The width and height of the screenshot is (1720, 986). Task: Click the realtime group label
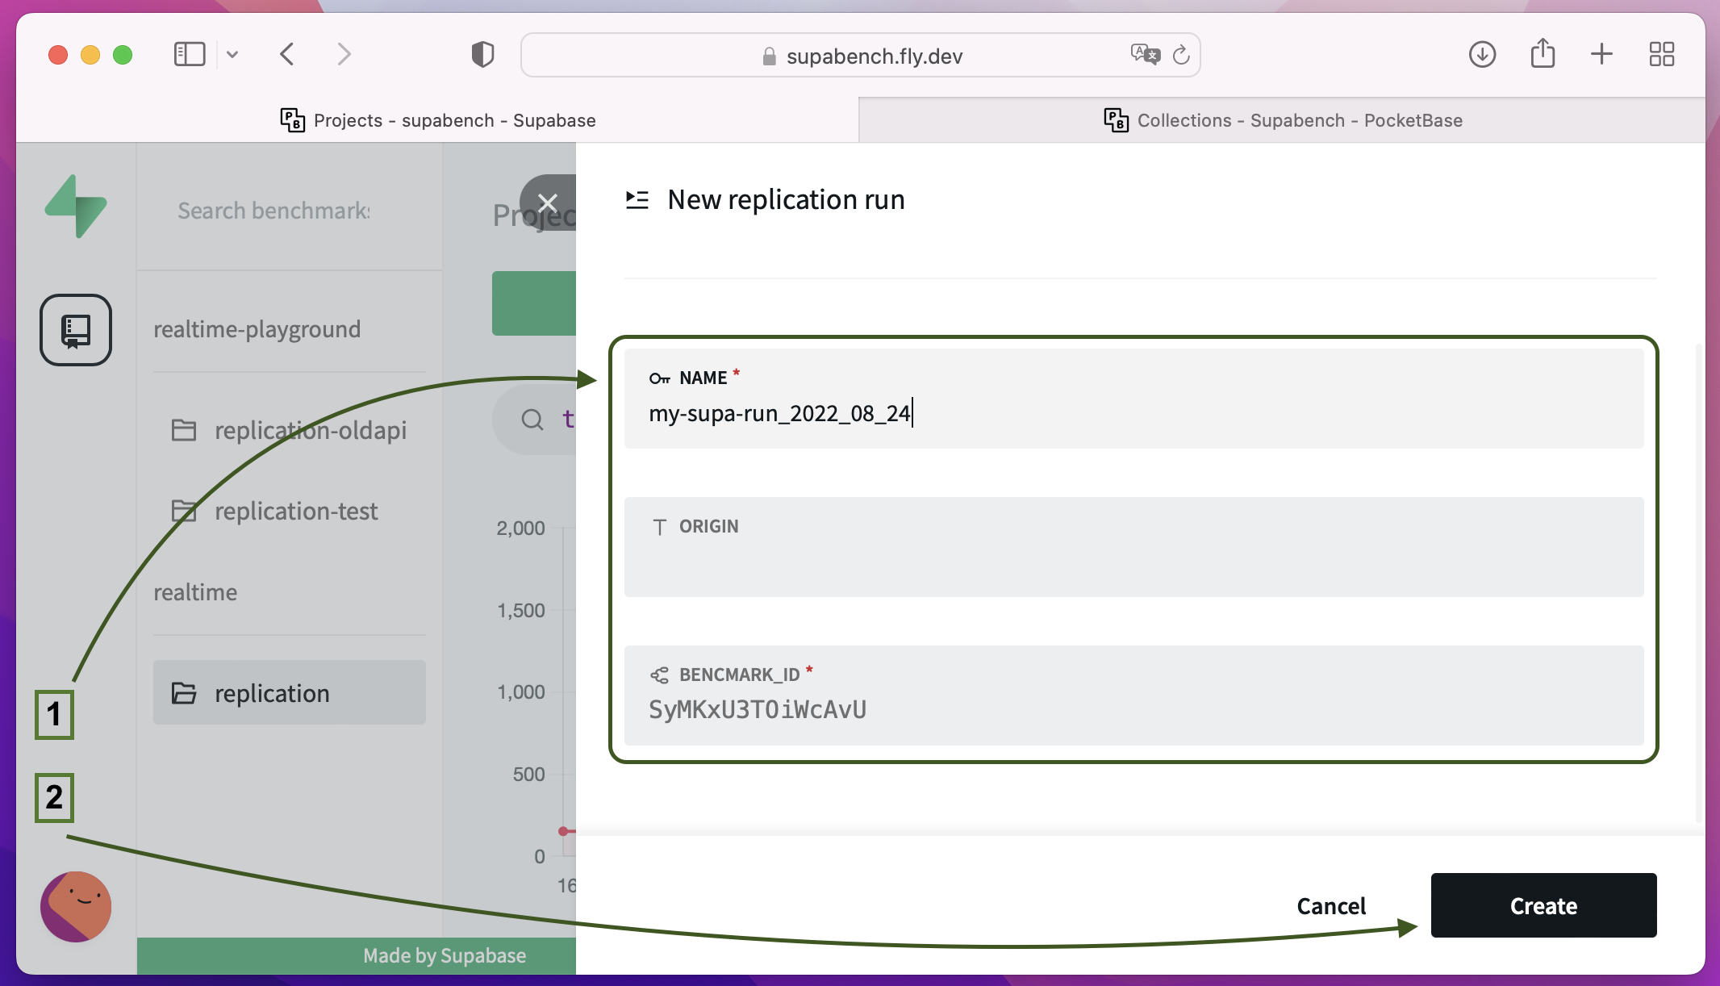coord(195,592)
